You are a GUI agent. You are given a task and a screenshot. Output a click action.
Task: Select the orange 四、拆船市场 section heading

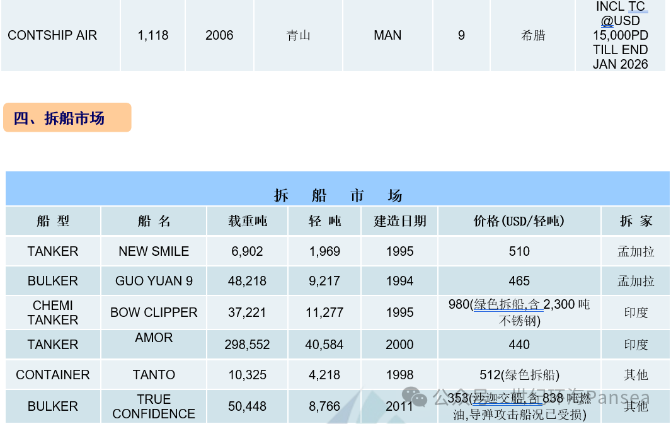coord(67,118)
